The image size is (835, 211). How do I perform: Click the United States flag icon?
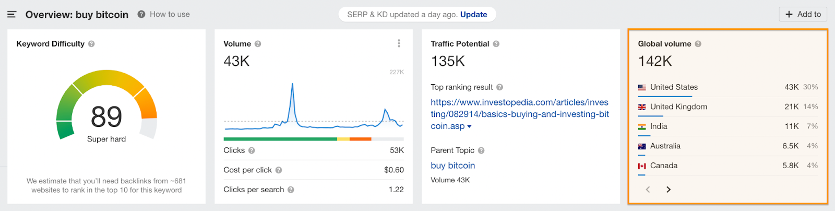click(x=642, y=87)
